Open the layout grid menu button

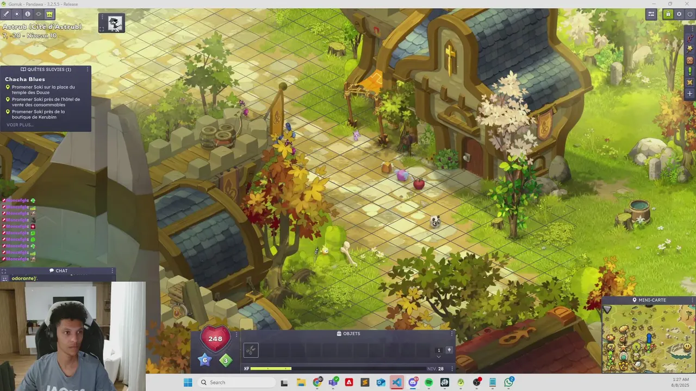(x=651, y=14)
